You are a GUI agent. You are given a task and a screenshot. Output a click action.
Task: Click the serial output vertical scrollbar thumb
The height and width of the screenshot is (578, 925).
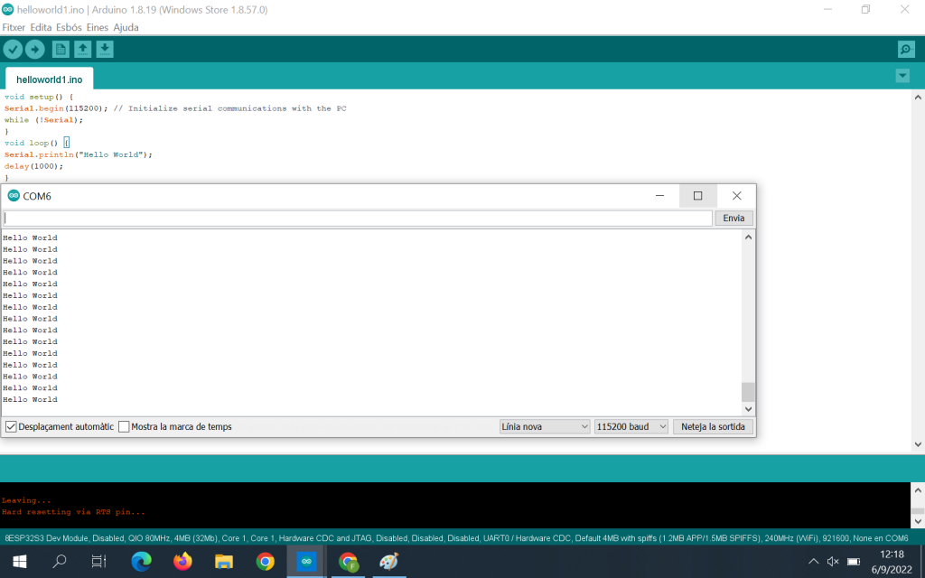747,392
